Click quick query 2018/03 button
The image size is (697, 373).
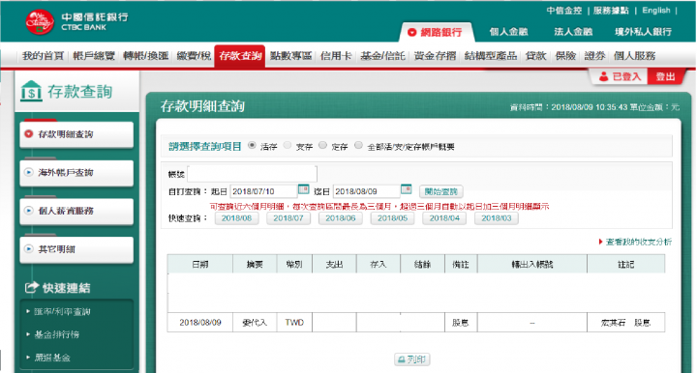(x=497, y=218)
